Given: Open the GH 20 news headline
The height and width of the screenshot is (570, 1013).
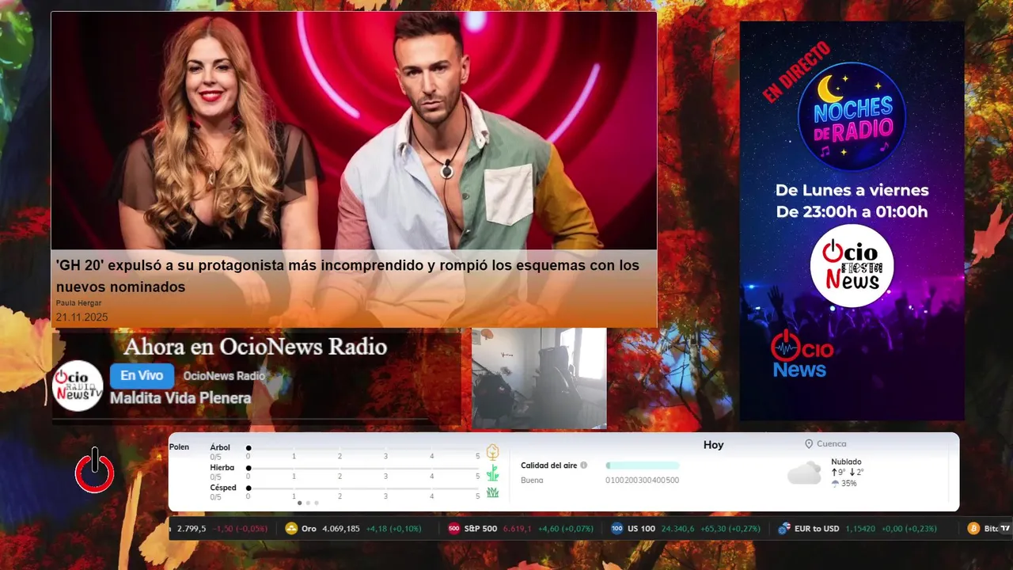Looking at the screenshot, I should 347,275.
